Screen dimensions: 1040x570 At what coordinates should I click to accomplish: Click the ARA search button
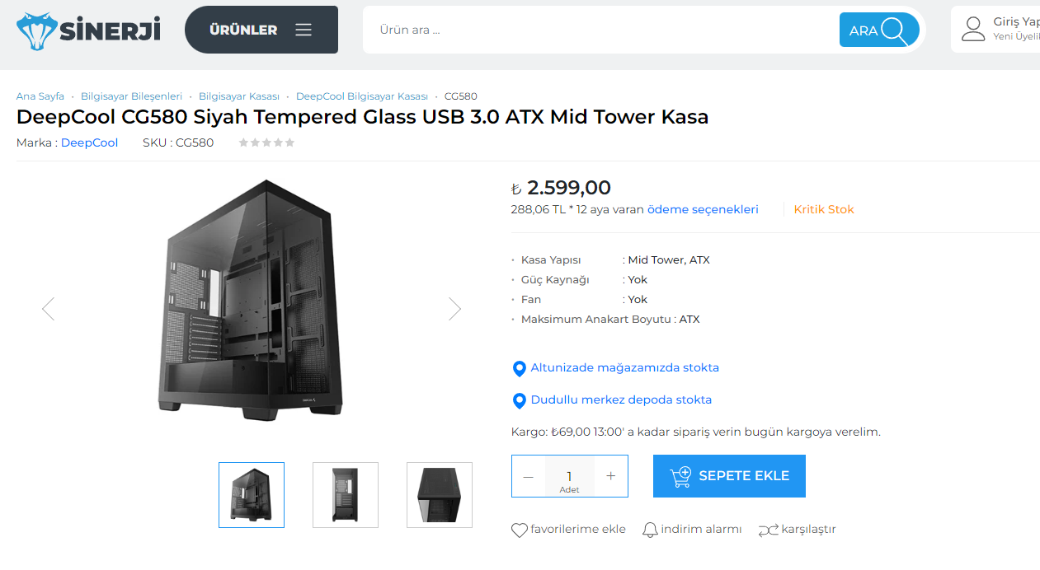878,30
